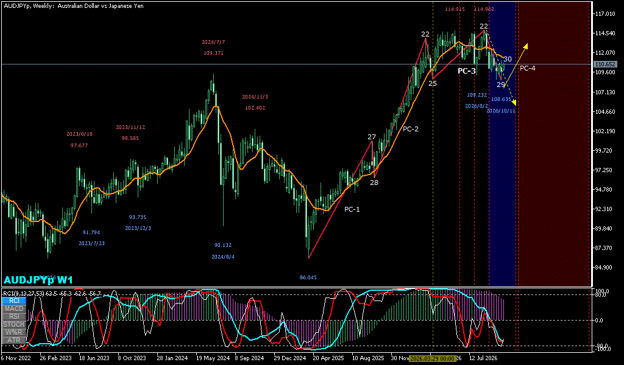Click the 2026/8/2 date label
The width and height of the screenshot is (624, 365).
tap(477, 106)
